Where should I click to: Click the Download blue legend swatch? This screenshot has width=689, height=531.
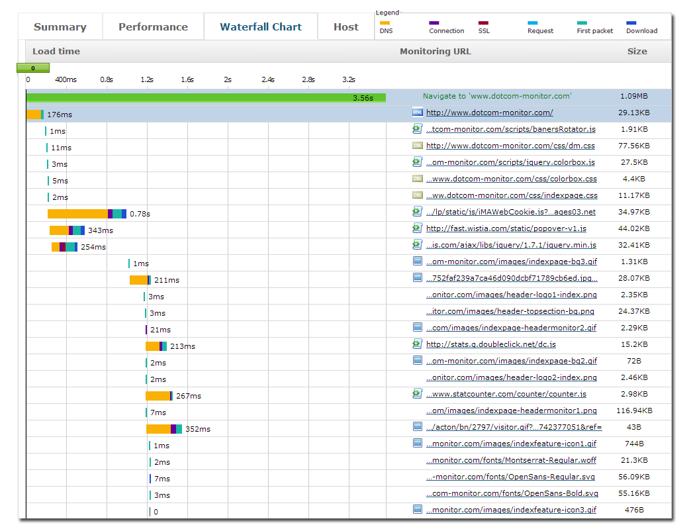[x=631, y=23]
